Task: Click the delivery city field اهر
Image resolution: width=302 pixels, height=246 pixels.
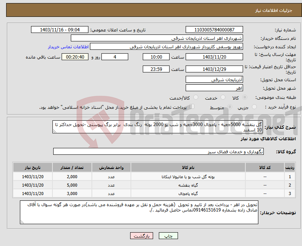Action: [214, 88]
